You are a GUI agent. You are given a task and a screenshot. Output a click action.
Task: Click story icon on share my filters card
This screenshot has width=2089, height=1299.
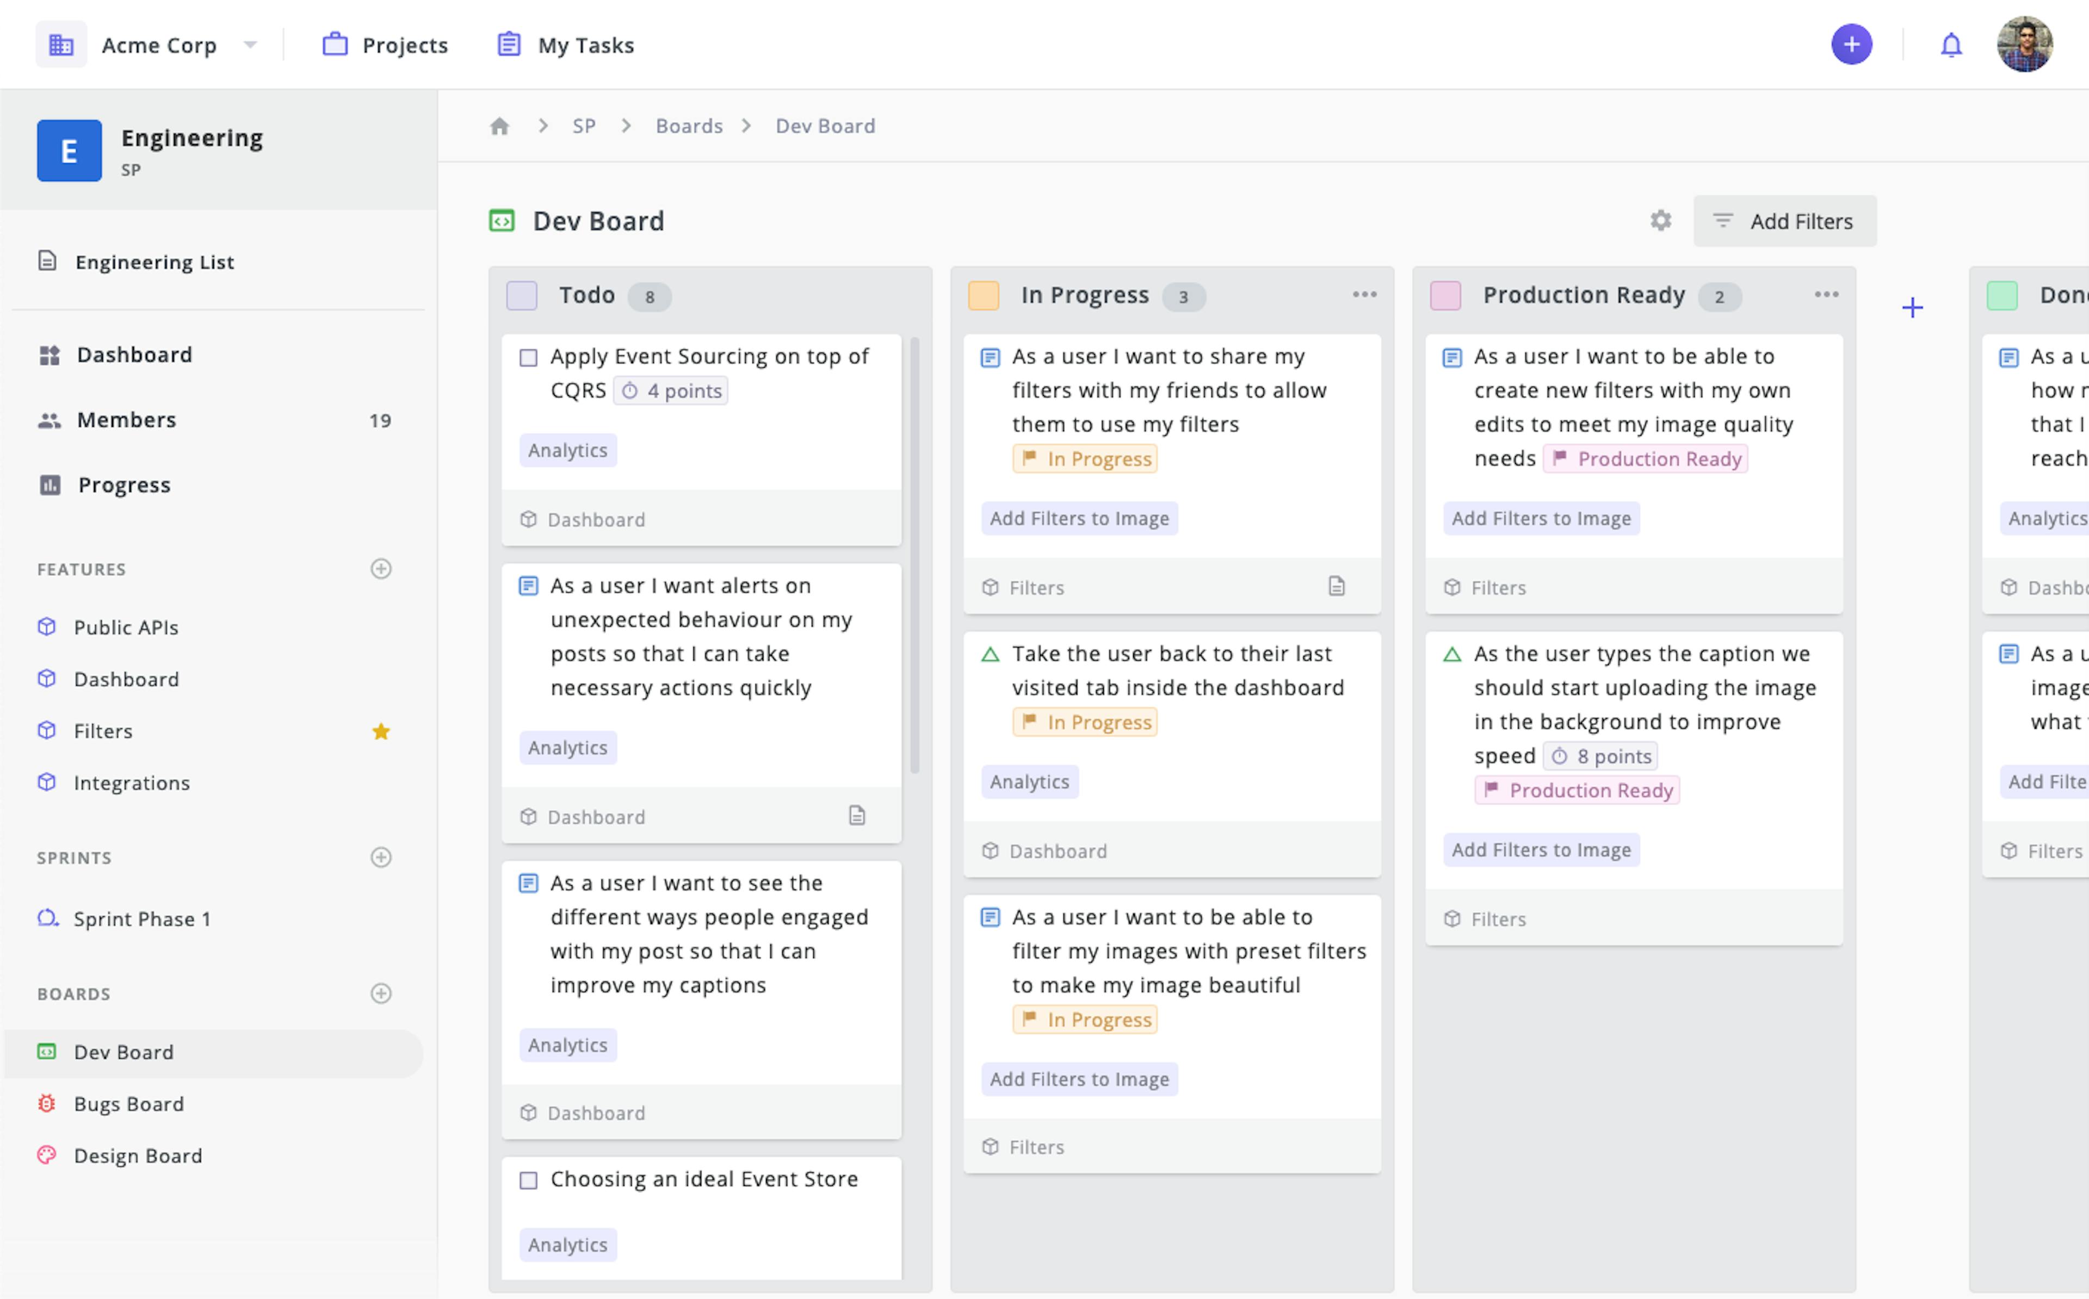990,357
